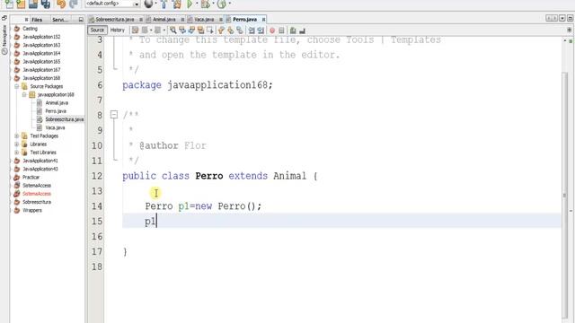Select Perro.java in project tree
The height and width of the screenshot is (323, 575).
pos(56,111)
